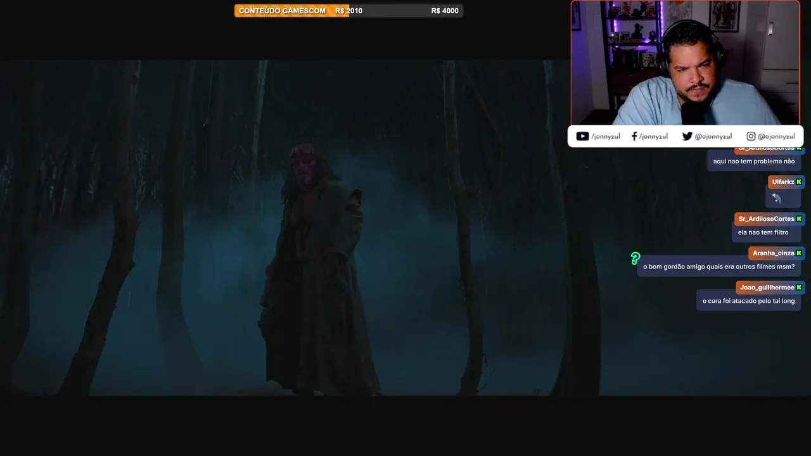Open the /jonnyzul Facebook handle

(x=653, y=136)
